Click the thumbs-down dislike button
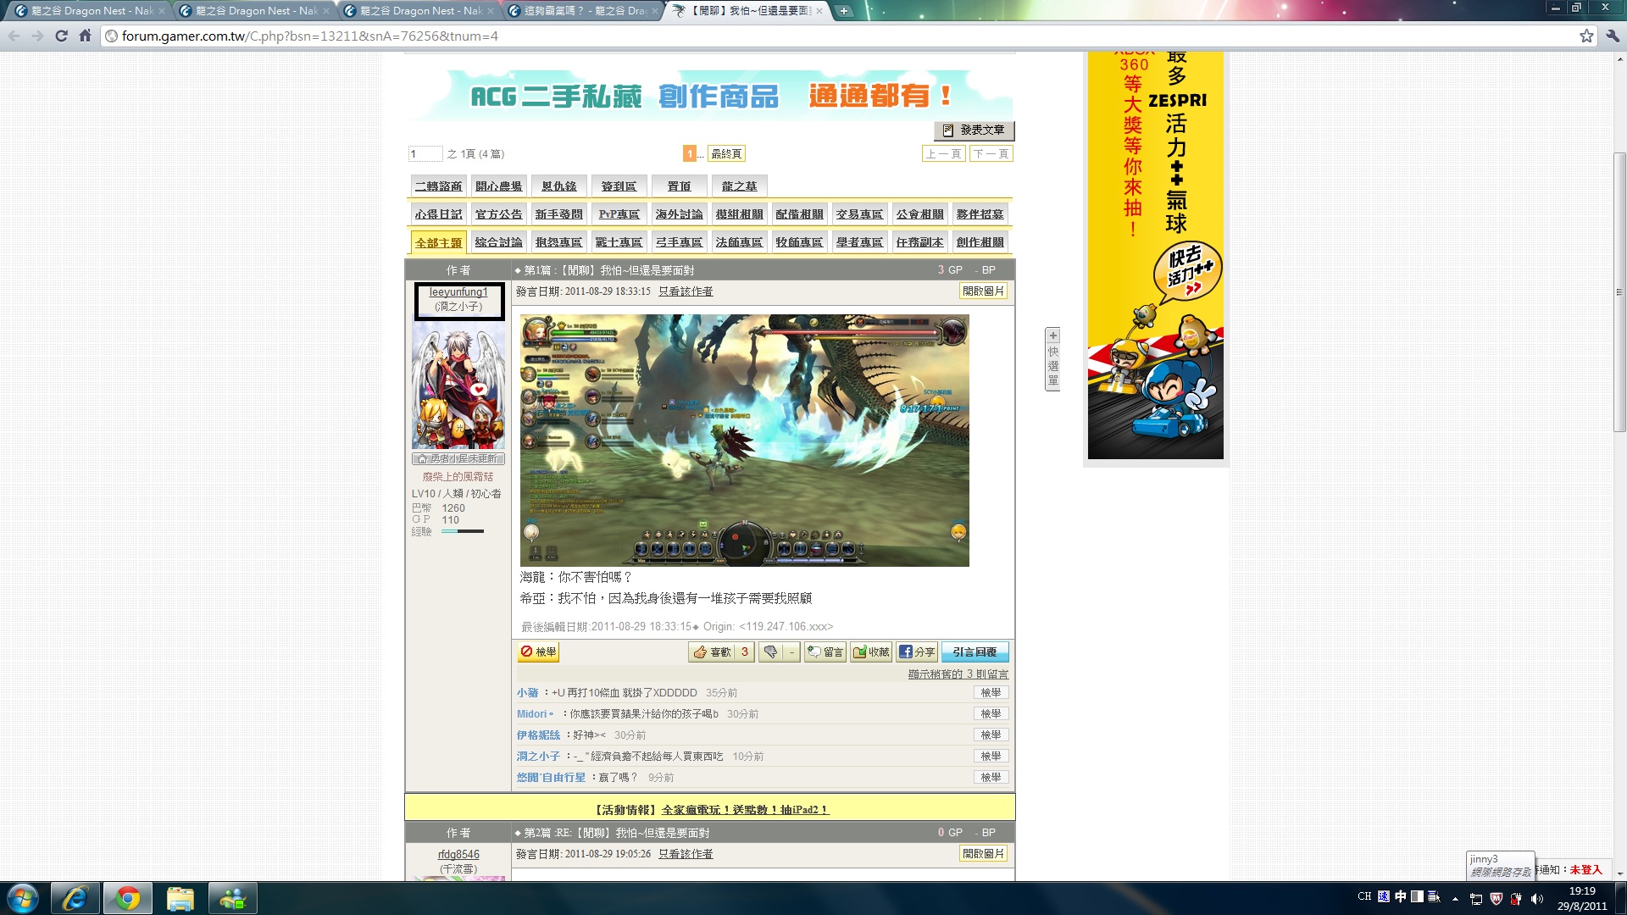 (770, 652)
